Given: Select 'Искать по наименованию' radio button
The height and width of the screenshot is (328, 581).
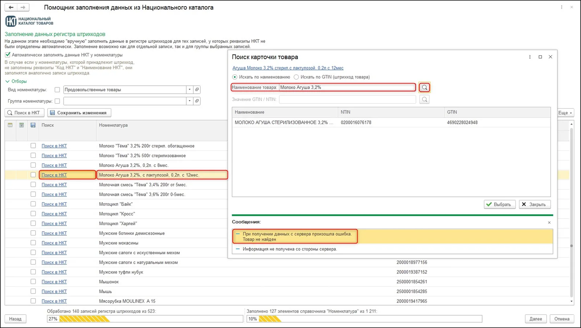Looking at the screenshot, I should coord(235,77).
